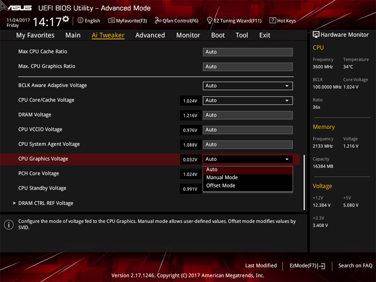This screenshot has width=376, height=282.
Task: Open the CPU Core/Cache Voltage dropdown
Action: click(x=248, y=100)
